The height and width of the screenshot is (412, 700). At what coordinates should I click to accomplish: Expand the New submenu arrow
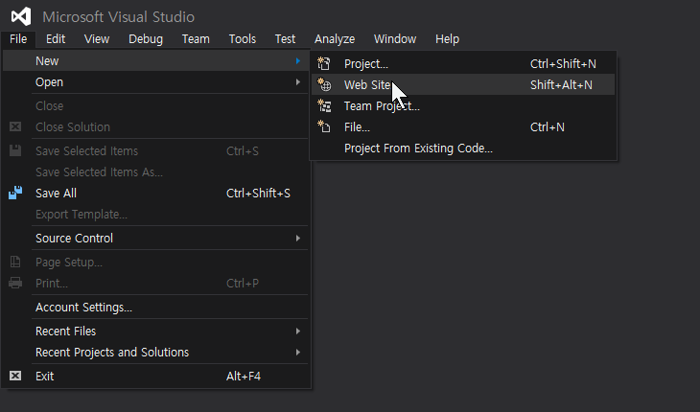pos(298,60)
